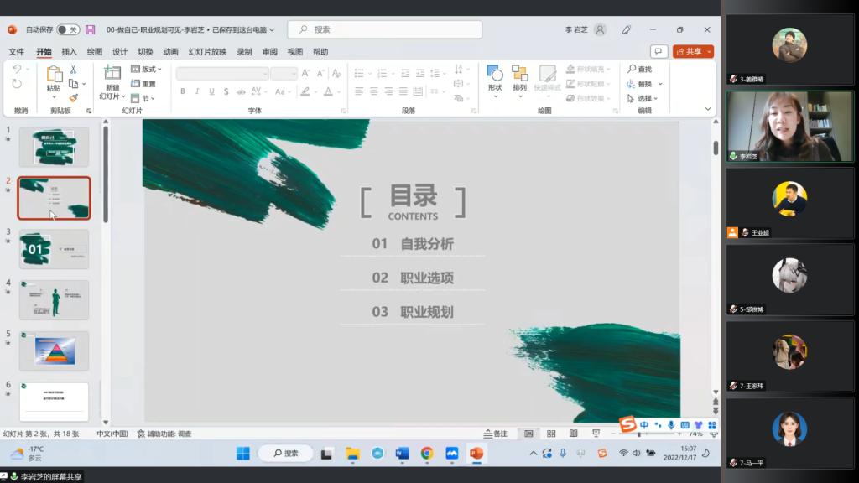Click the Replace (替换) button

(644, 84)
